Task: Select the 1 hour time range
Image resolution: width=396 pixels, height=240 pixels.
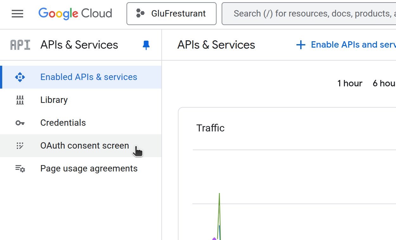Action: click(350, 83)
